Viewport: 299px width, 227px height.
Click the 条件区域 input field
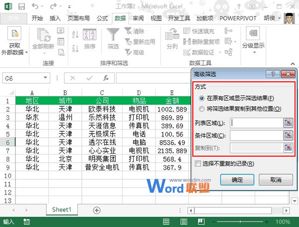[x=257, y=135]
